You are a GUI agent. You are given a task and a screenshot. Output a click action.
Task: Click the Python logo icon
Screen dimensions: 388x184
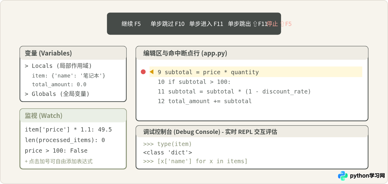click(343, 176)
